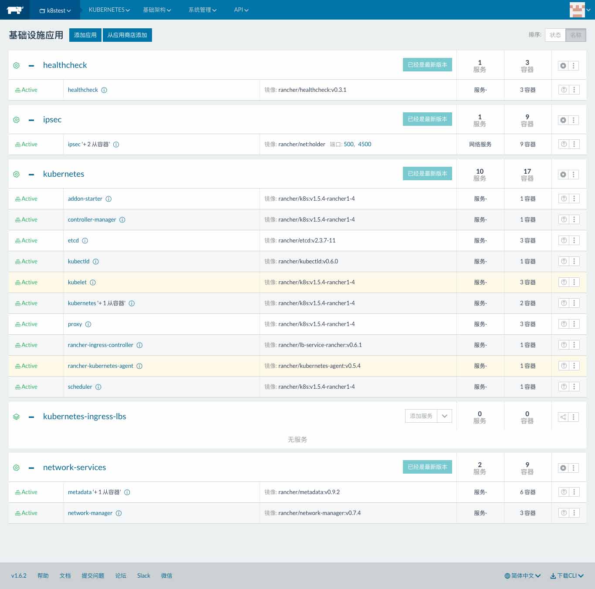595x589 pixels.
Task: Open the user avatar menu
Action: pyautogui.click(x=580, y=10)
